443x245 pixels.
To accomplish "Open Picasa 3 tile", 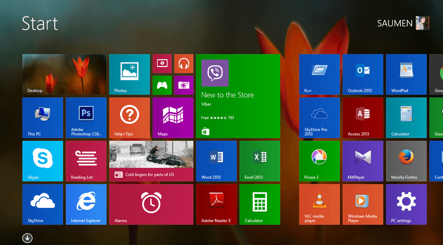I will click(319, 161).
